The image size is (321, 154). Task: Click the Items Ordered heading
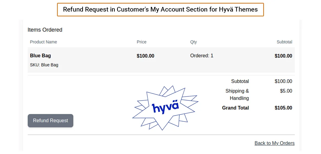click(x=45, y=30)
